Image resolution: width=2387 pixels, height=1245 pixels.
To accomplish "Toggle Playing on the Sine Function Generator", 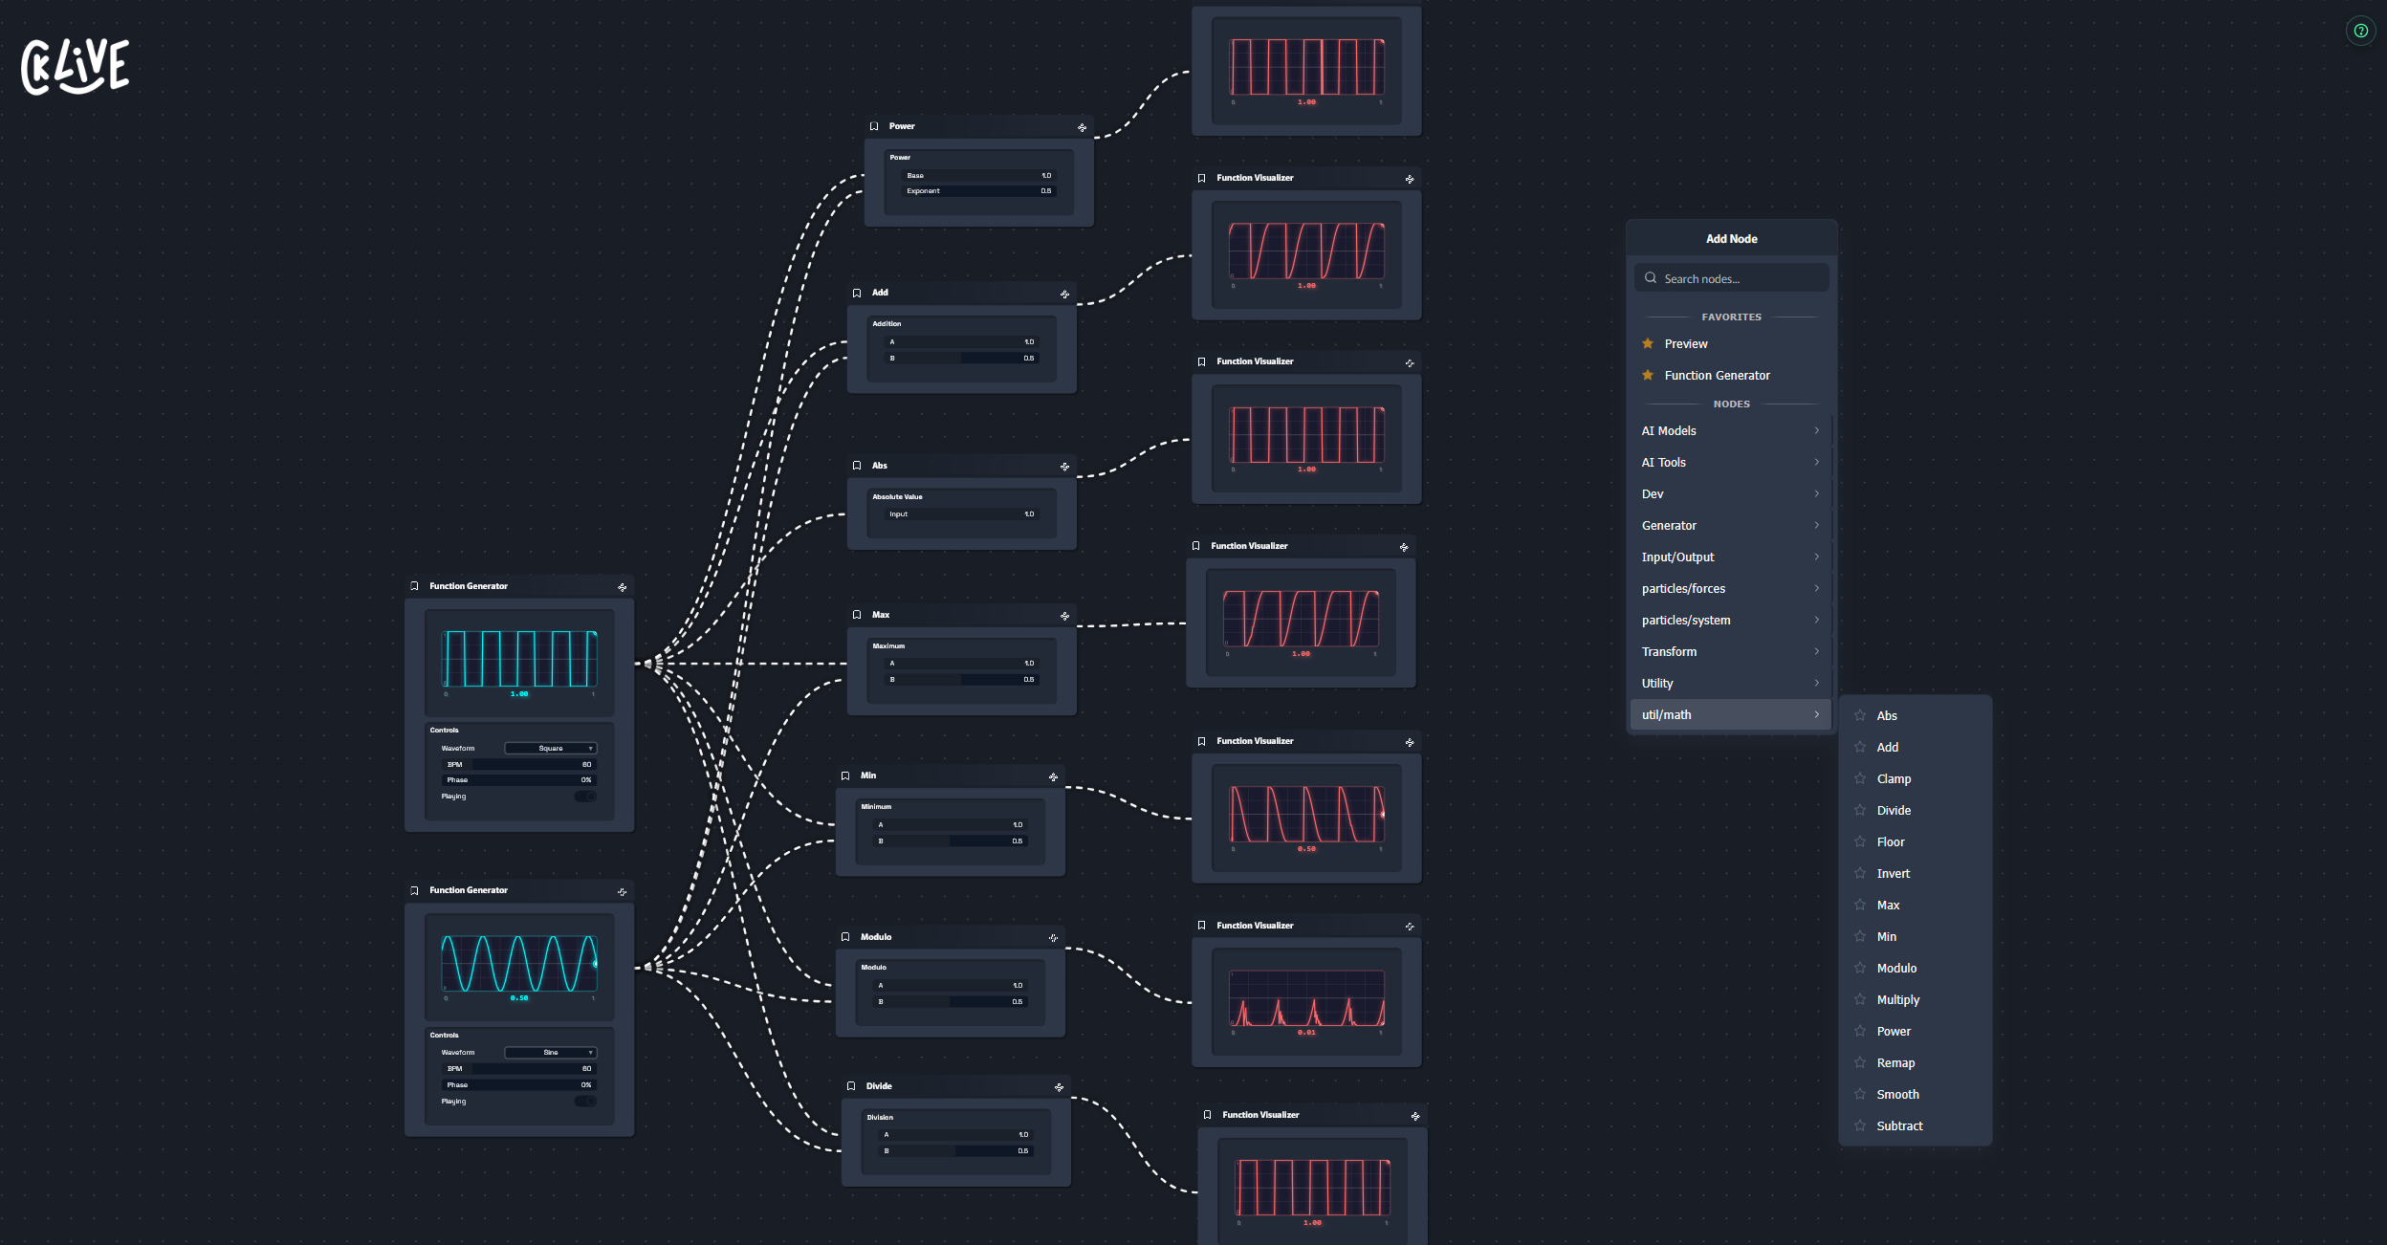I will (x=586, y=1101).
